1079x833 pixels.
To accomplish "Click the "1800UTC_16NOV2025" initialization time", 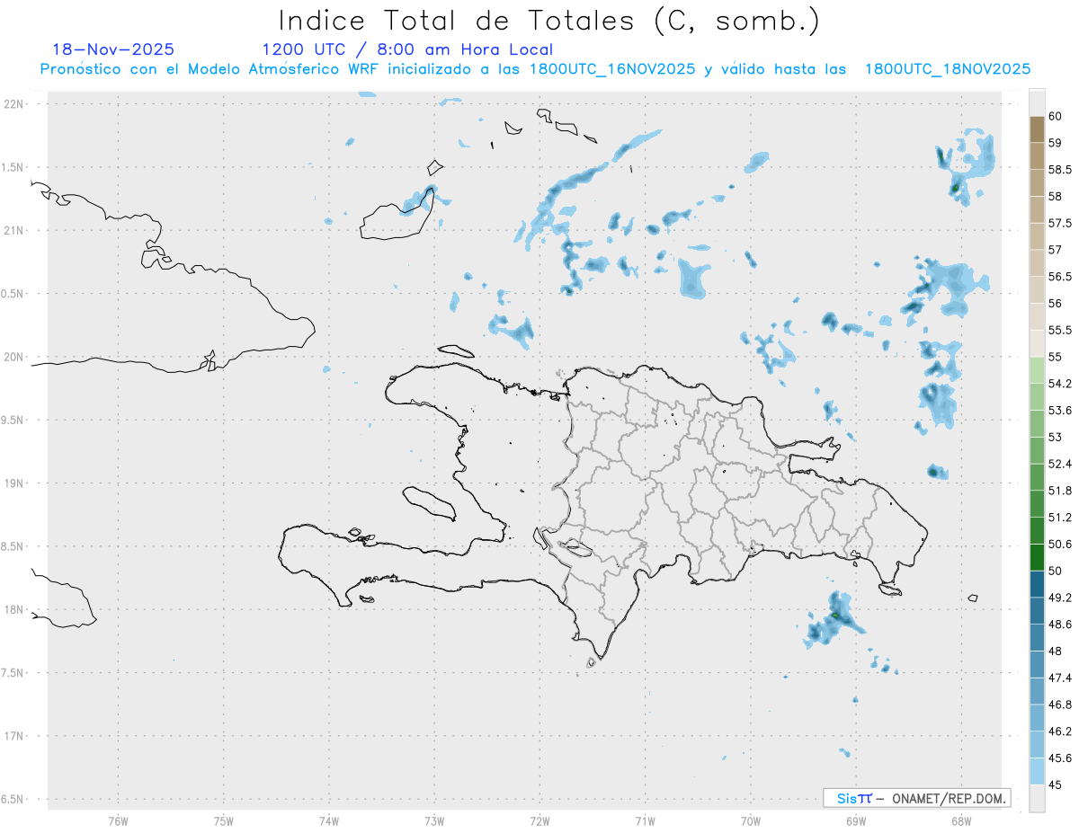I will (x=612, y=69).
